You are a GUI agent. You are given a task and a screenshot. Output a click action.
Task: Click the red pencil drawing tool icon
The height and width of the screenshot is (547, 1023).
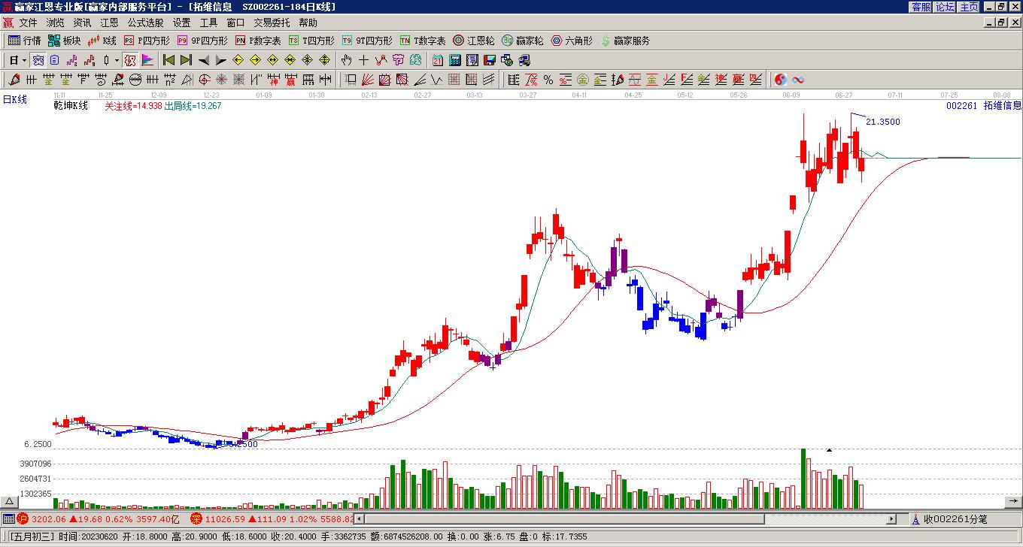pos(14,80)
